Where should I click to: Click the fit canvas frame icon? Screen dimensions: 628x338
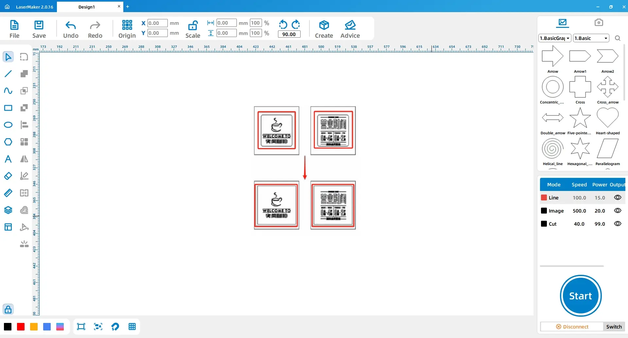81,327
